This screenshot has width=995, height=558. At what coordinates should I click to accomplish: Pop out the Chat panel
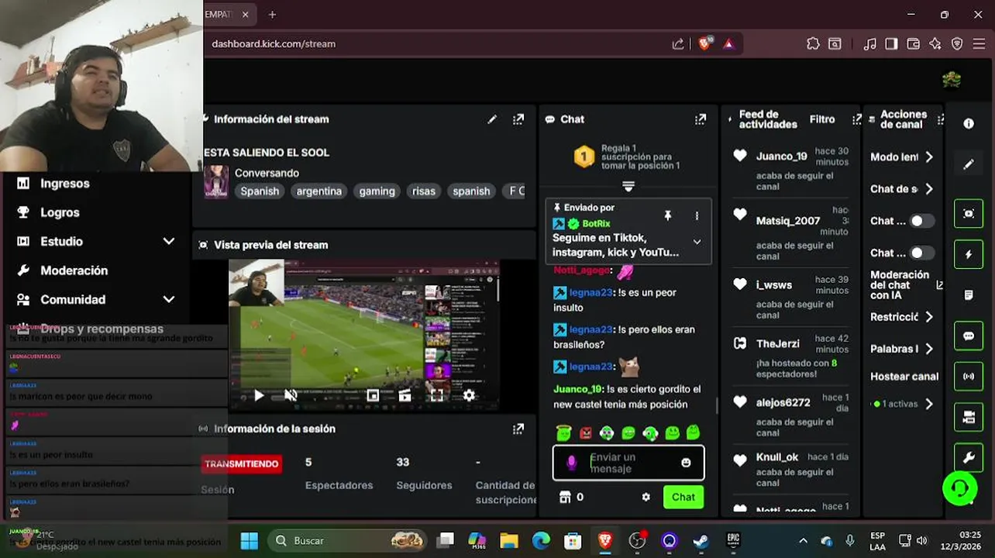pos(701,119)
